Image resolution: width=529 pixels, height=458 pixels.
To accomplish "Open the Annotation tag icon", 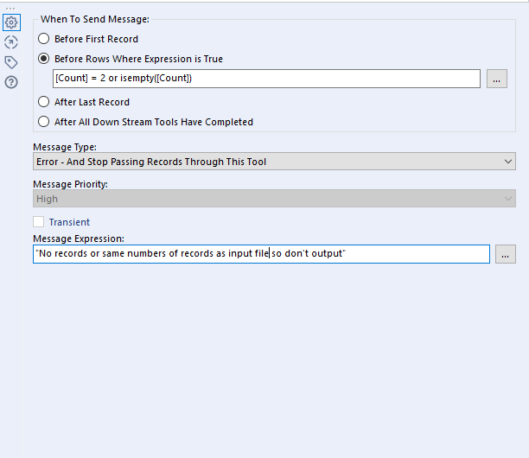I will click(x=11, y=62).
